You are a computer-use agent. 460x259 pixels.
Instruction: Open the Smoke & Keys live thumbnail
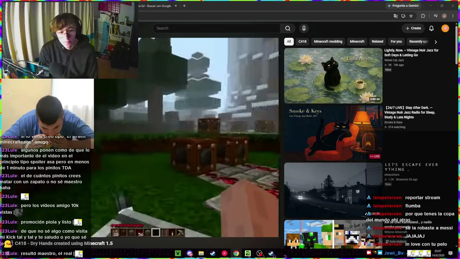tap(333, 133)
